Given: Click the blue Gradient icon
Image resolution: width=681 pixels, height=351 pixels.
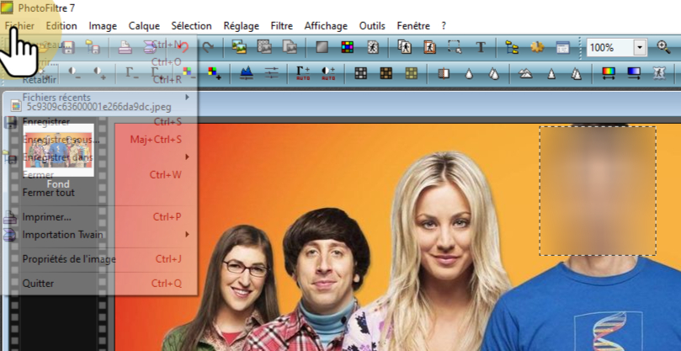Looking at the screenshot, I should coord(634,72).
